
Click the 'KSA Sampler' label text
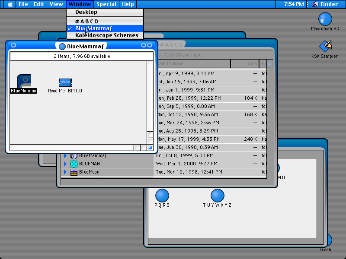pos(325,56)
